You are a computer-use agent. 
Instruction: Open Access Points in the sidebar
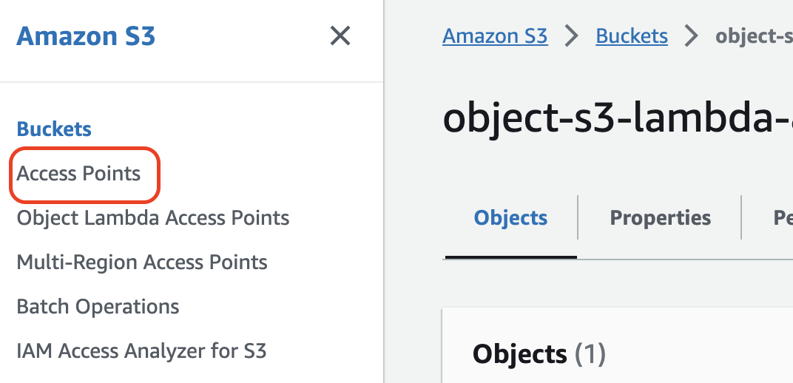pos(78,174)
